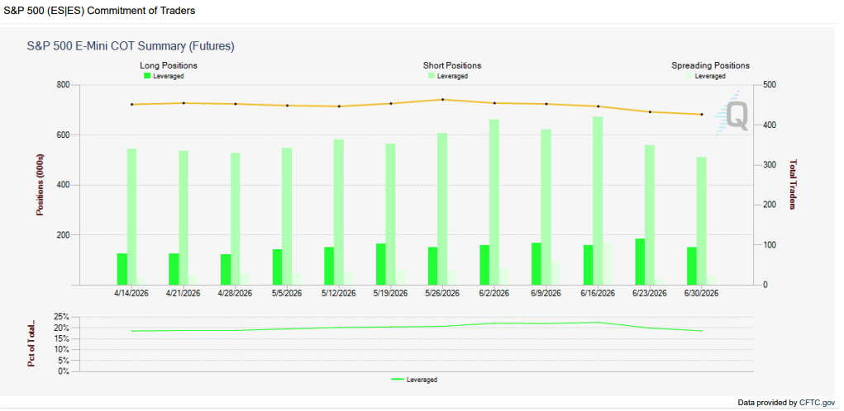Click the short-position bar for 5/12/2026

(339, 212)
